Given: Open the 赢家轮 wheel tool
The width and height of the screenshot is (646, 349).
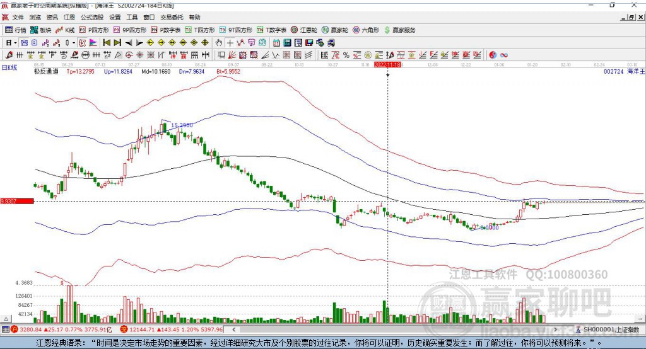Looking at the screenshot, I should pyautogui.click(x=335, y=30).
